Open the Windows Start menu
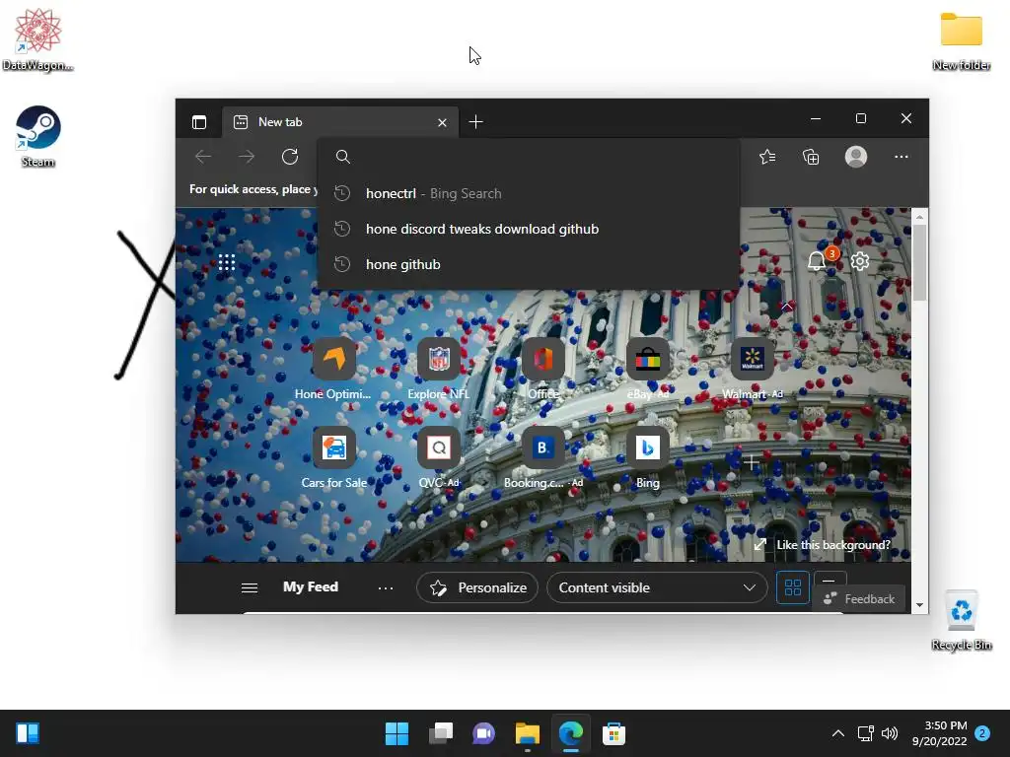 click(397, 733)
